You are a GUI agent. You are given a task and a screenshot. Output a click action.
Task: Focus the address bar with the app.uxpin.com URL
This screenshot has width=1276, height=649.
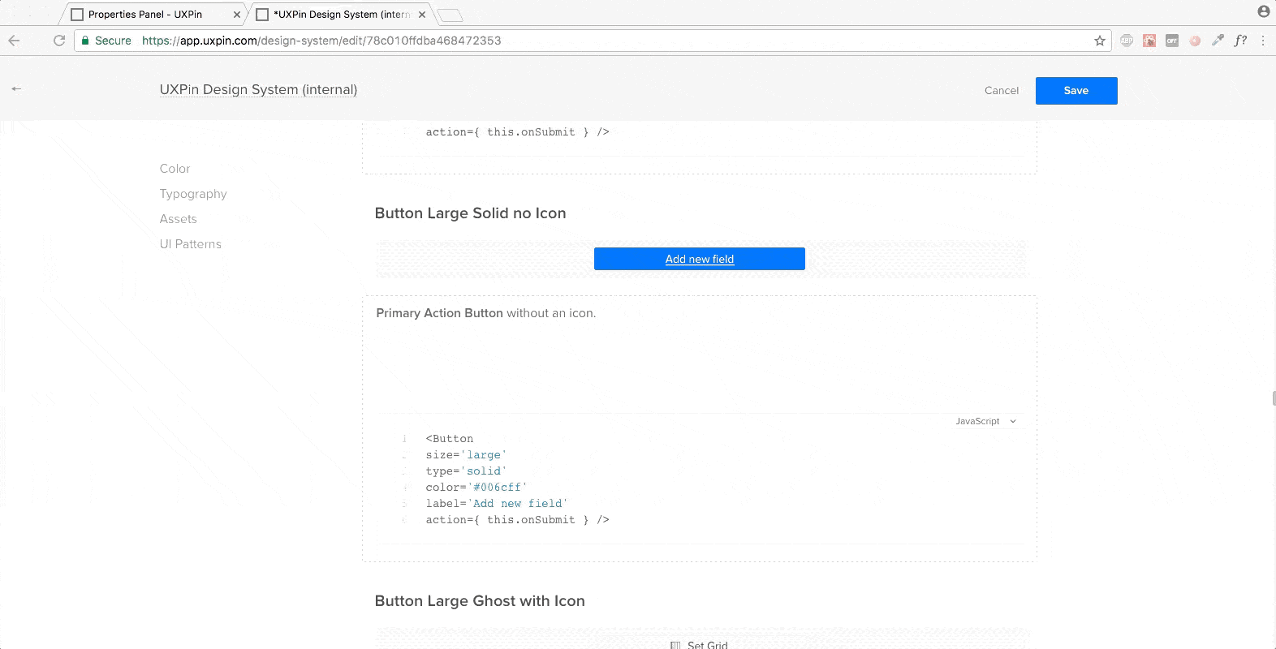point(593,41)
